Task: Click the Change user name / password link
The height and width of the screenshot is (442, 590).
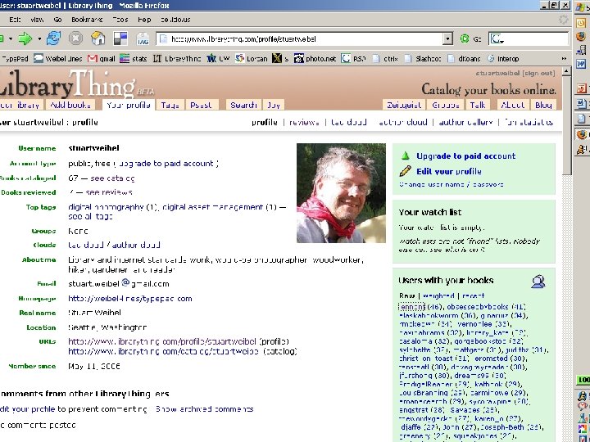Action: click(x=452, y=184)
